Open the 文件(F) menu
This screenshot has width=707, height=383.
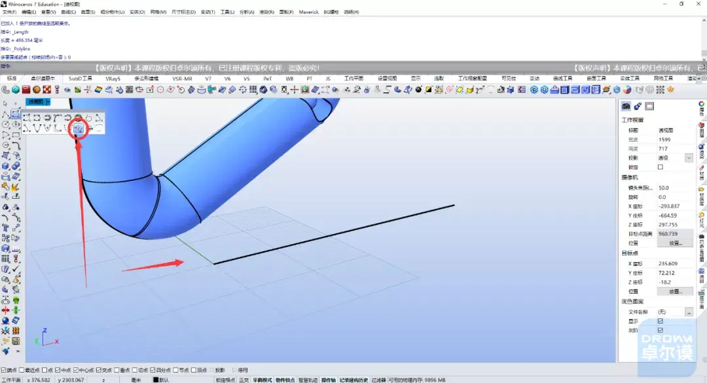point(9,12)
